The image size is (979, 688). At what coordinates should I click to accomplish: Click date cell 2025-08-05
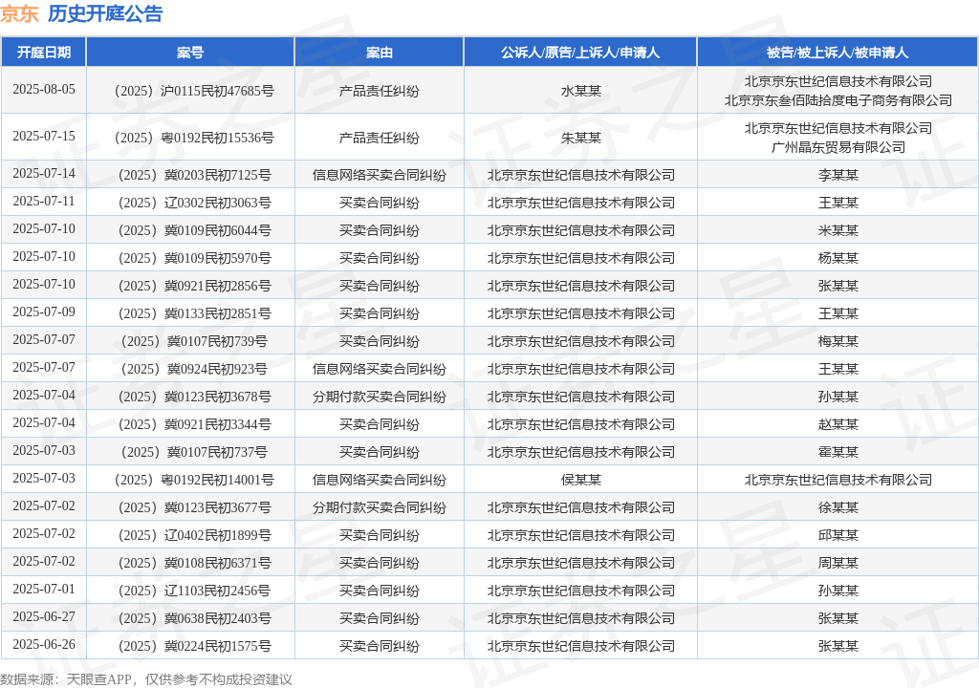pos(44,89)
